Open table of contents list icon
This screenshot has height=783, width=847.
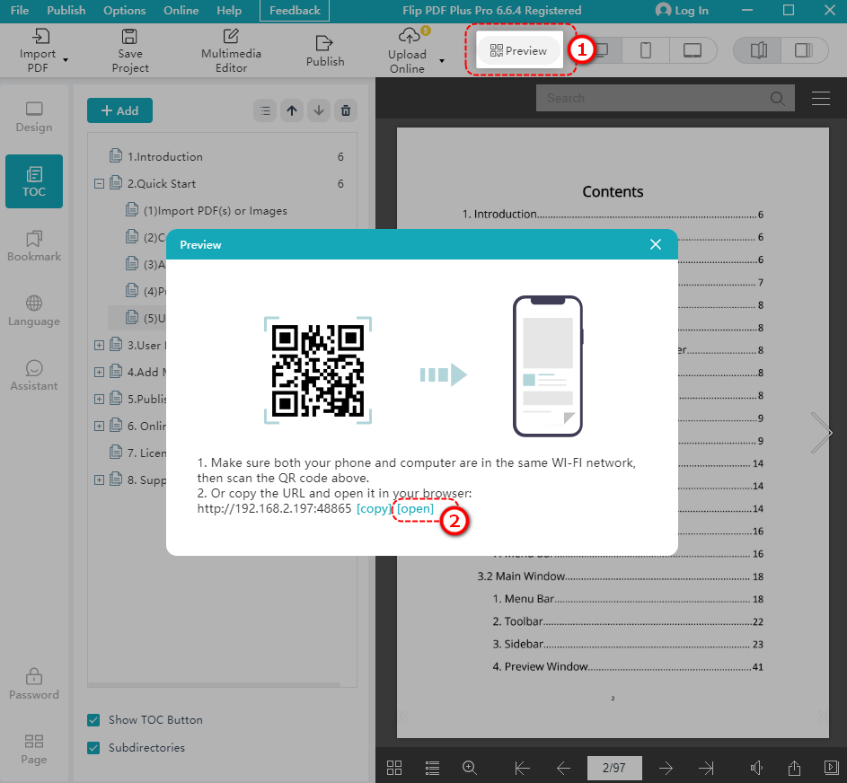pyautogui.click(x=432, y=768)
